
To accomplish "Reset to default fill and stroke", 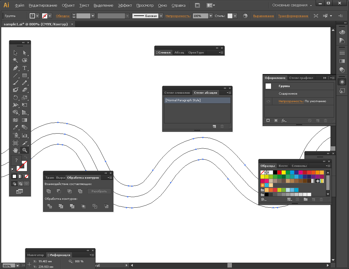I will coord(13,170).
